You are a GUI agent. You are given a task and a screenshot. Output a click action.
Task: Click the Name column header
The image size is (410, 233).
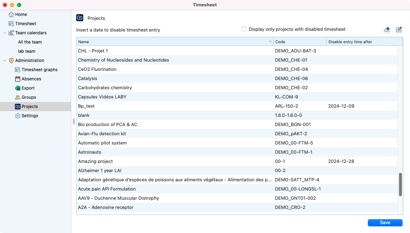(x=175, y=42)
